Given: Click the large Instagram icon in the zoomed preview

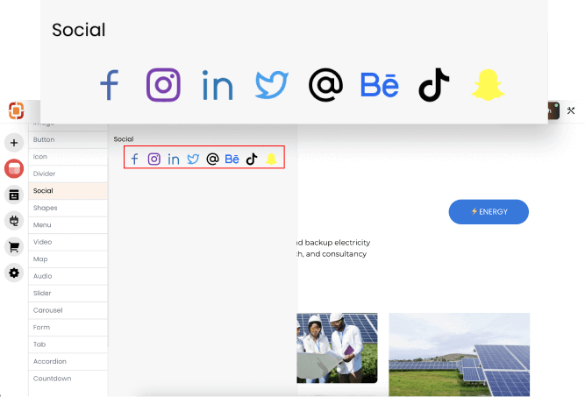Looking at the screenshot, I should coord(163,85).
